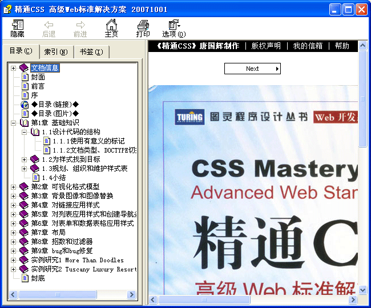371x308 pixels.
Task: Click the tree panel horizontal scrollbar thumb
Action: pyautogui.click(x=58, y=294)
